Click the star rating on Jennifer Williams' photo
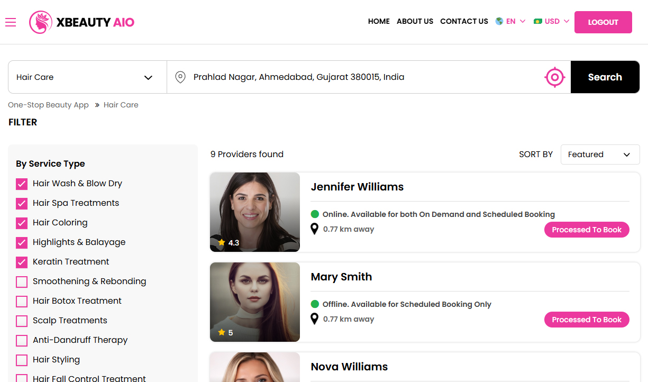Viewport: 648px width, 382px height. [x=228, y=243]
